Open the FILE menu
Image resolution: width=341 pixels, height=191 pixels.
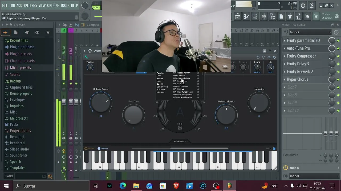click(x=5, y=5)
